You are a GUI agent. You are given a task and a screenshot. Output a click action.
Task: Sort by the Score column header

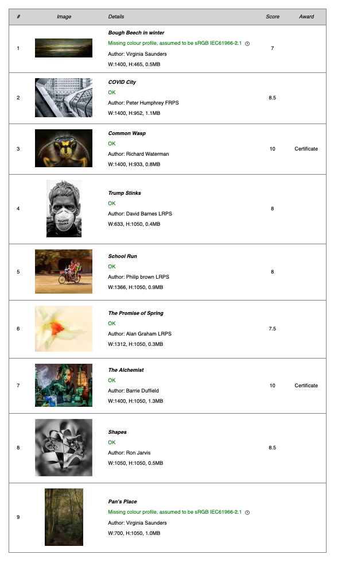[x=273, y=17]
